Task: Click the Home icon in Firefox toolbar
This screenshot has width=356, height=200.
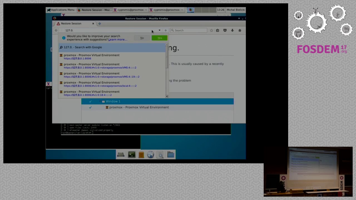Action: [240, 30]
